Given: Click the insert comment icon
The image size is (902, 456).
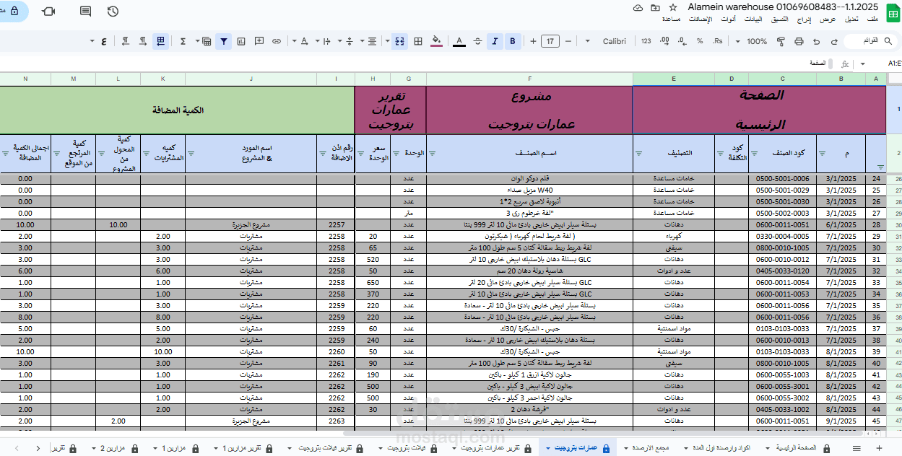Looking at the screenshot, I should click(259, 41).
